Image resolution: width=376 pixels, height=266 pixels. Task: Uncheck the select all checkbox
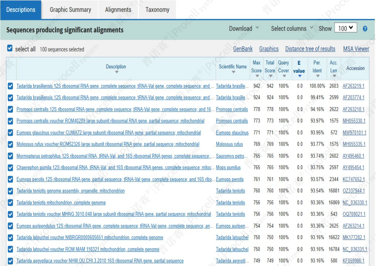[x=10, y=48]
